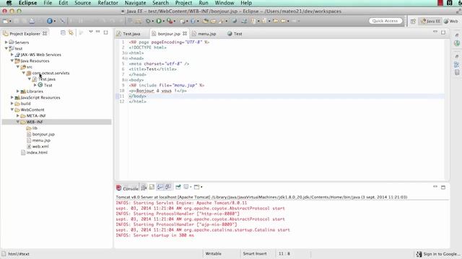462x259 pixels.
Task: Expand the META-INF folder
Action: point(18,116)
